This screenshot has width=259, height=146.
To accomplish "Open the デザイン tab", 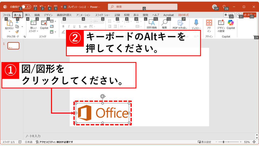I will pos(48,15).
